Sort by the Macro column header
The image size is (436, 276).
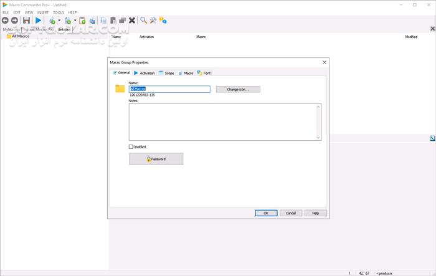click(x=201, y=37)
